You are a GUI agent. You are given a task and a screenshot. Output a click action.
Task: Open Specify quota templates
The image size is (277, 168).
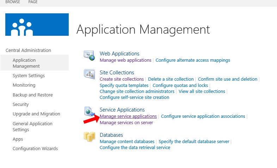pos(124,86)
